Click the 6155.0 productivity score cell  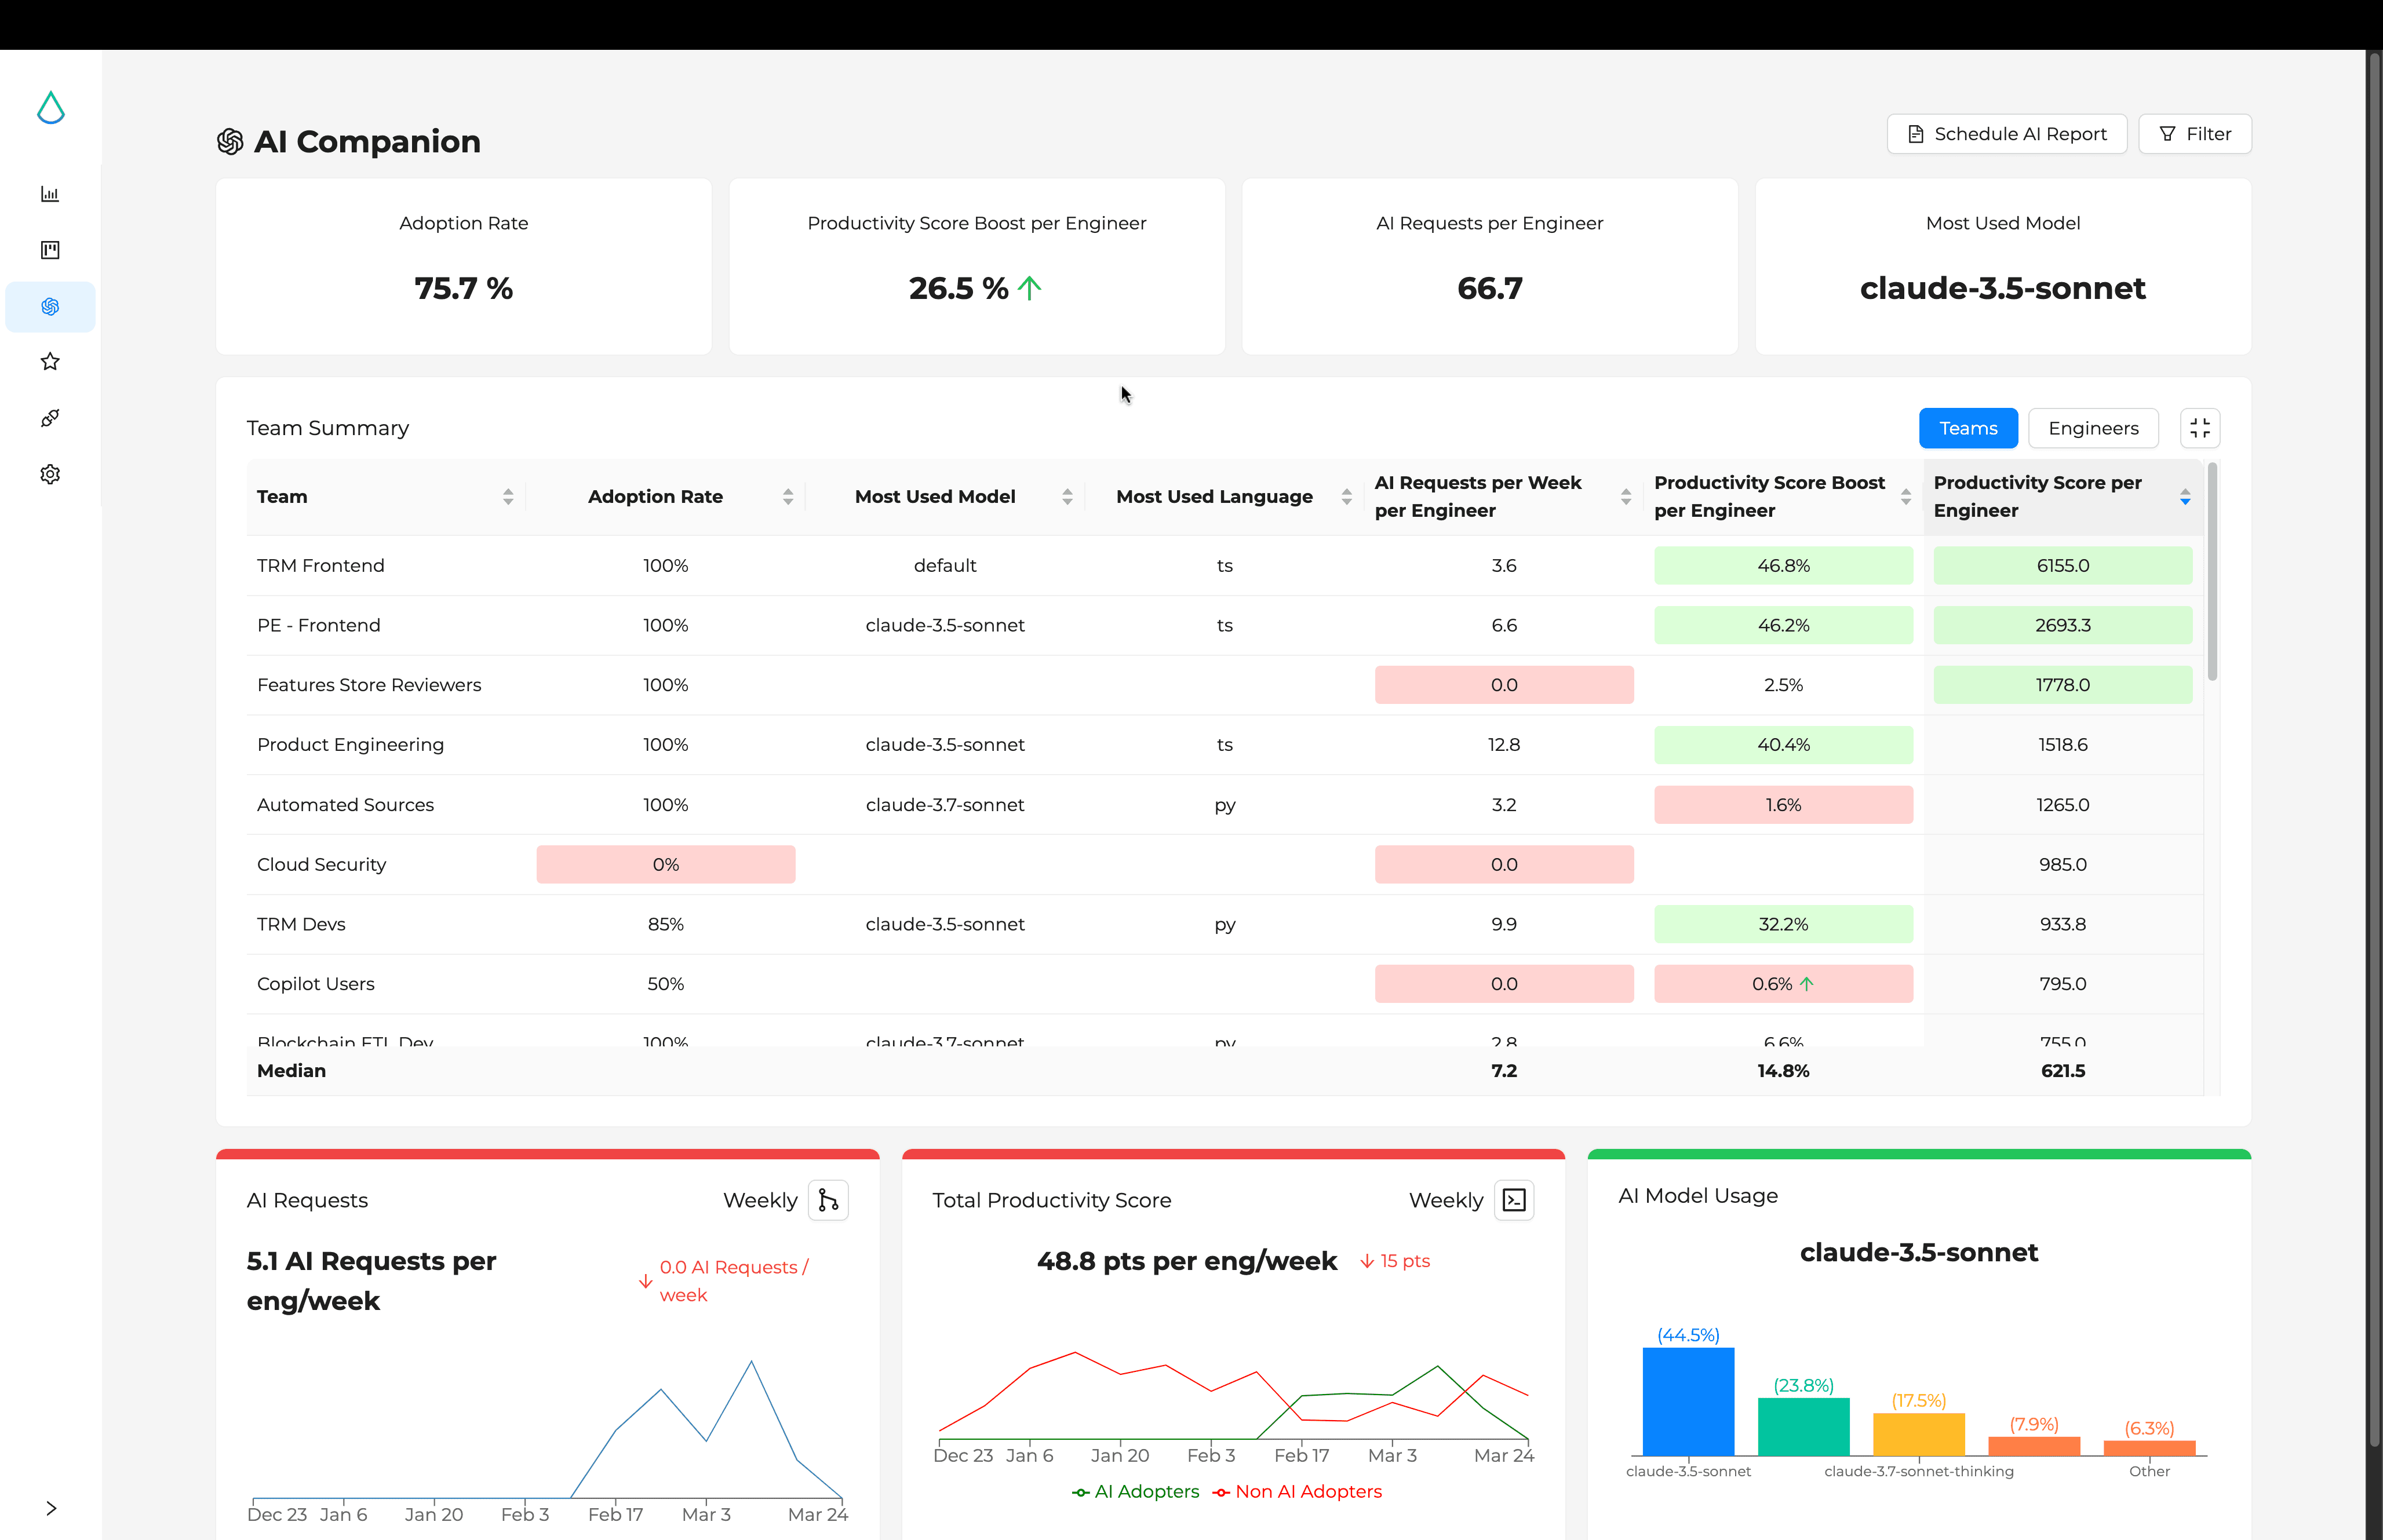click(x=2063, y=566)
